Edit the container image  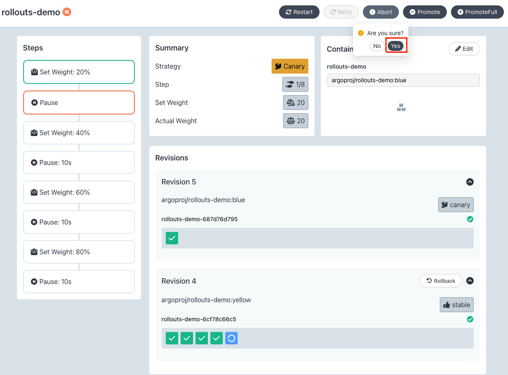pos(464,49)
